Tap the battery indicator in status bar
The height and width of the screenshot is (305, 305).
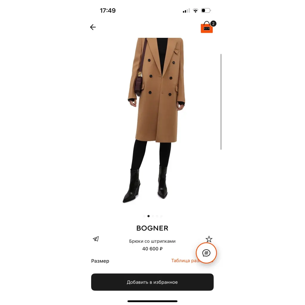(206, 10)
